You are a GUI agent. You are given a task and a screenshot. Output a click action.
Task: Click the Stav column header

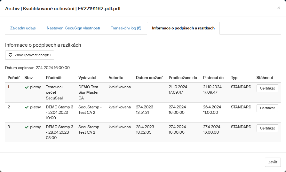click(28, 78)
